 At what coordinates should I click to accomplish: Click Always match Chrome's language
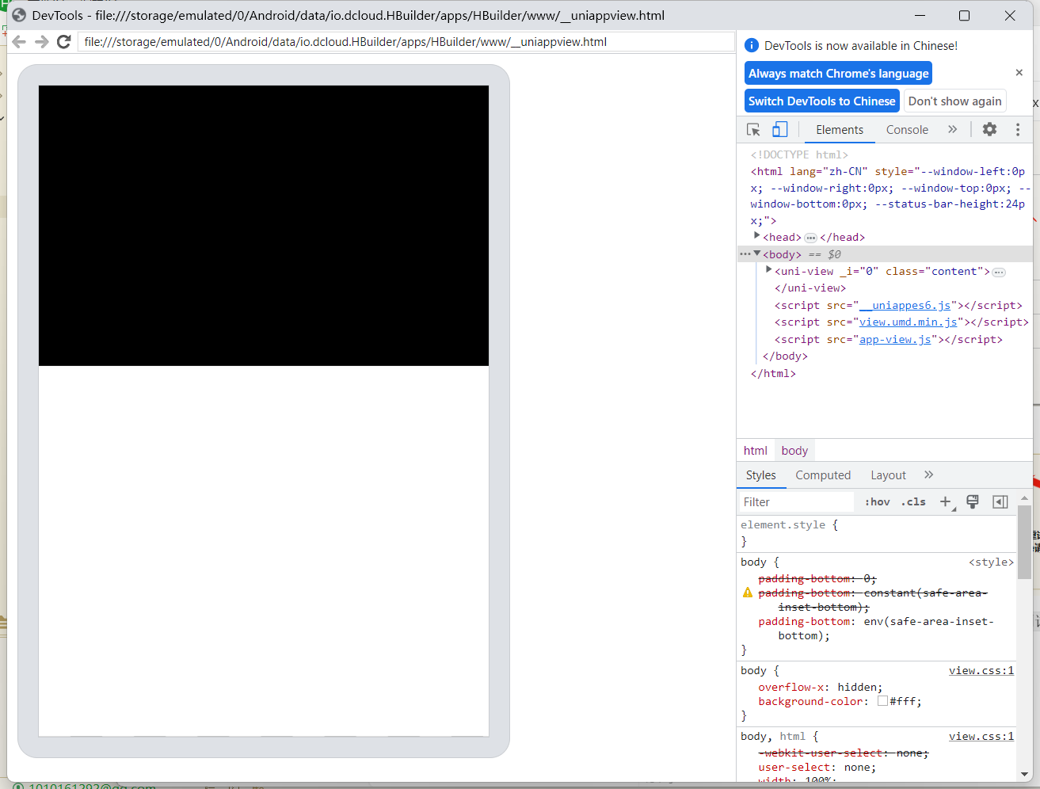(838, 73)
